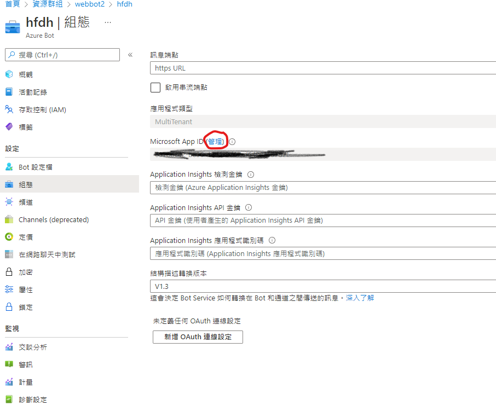Click the 設定 section heading

tap(12, 149)
